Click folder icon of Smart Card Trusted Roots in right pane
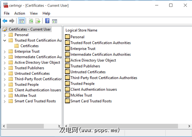This screenshot has width=192, height=137. point(67,101)
